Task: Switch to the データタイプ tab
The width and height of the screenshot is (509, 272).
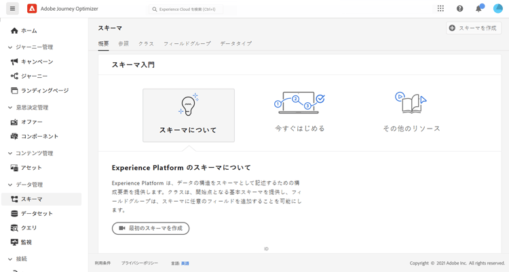Action: (x=236, y=44)
